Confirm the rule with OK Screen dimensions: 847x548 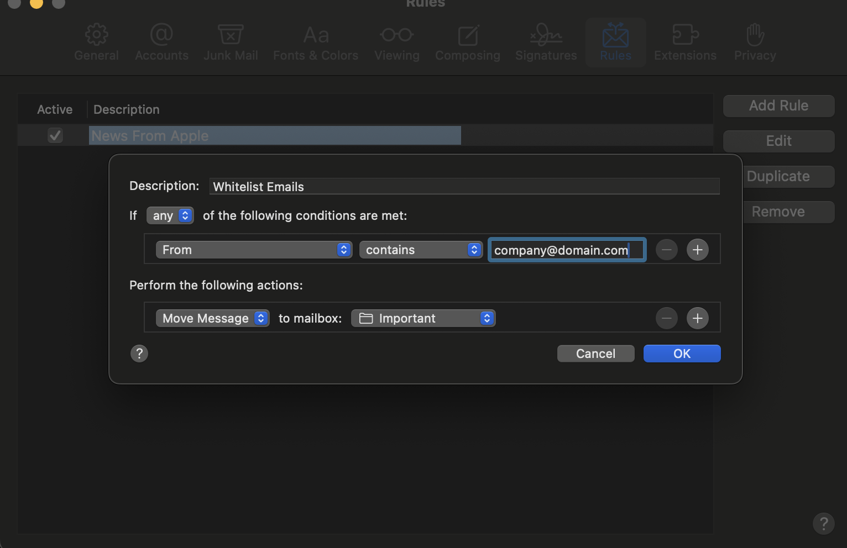(x=682, y=354)
